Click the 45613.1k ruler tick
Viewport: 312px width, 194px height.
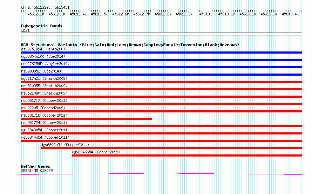pyautogui.click(x=226, y=14)
